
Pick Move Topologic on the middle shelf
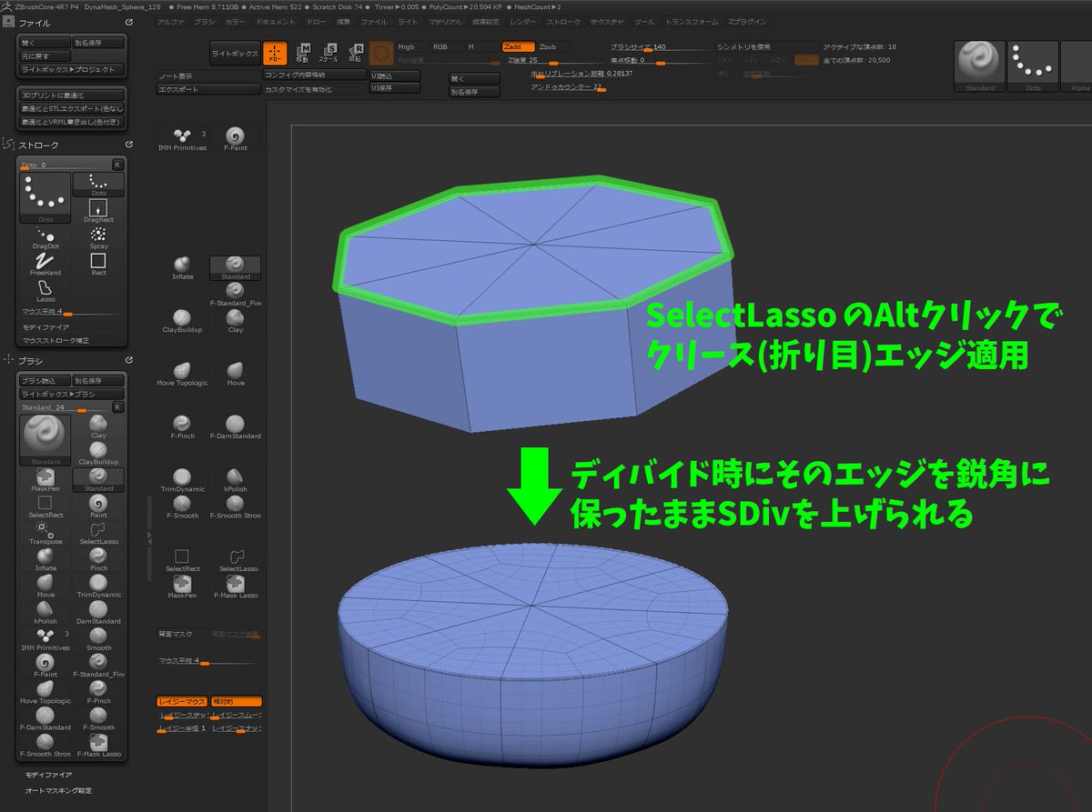[x=182, y=374]
